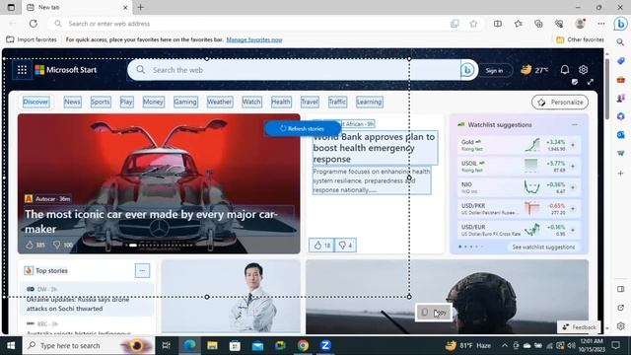Open Outlook icon in Edge sidebar

pyautogui.click(x=620, y=135)
